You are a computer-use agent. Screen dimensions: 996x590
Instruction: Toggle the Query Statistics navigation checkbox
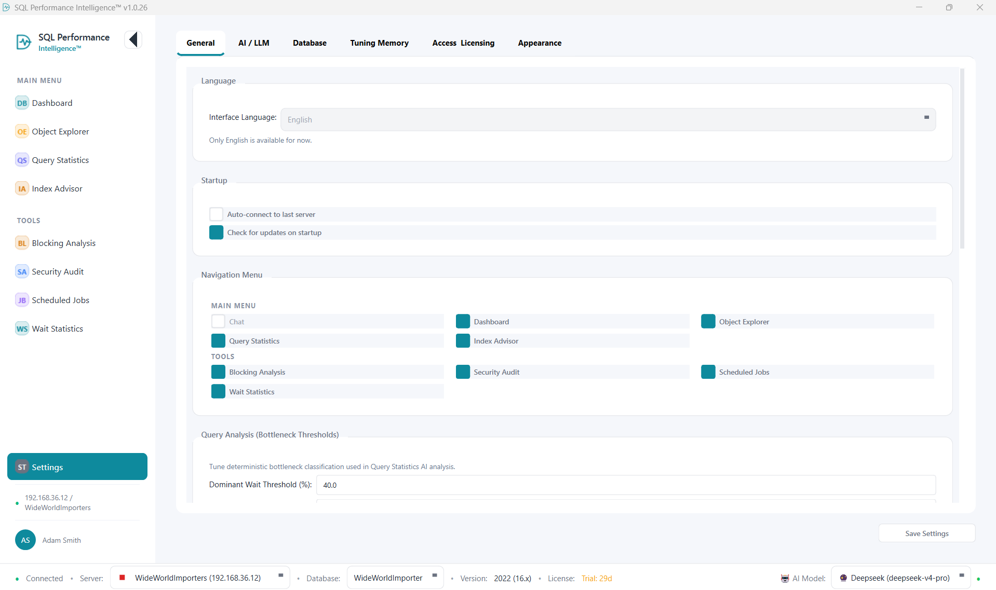click(x=218, y=341)
